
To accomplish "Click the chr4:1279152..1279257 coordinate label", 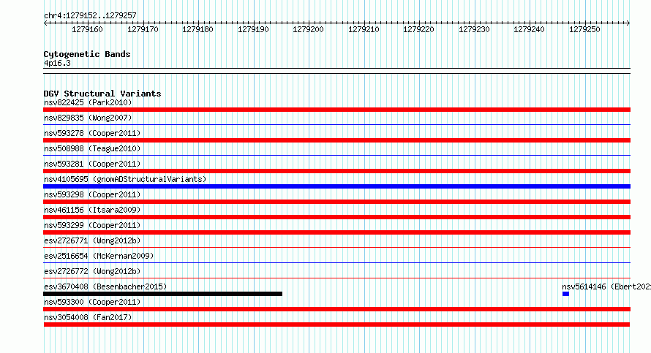I will point(90,15).
